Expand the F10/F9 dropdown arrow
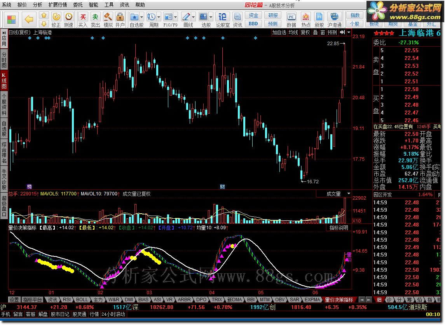This screenshot has width=445, height=325. 176,17
